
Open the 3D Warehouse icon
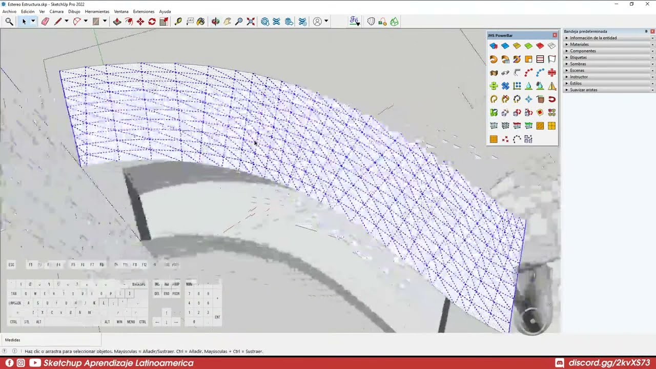pos(265,22)
